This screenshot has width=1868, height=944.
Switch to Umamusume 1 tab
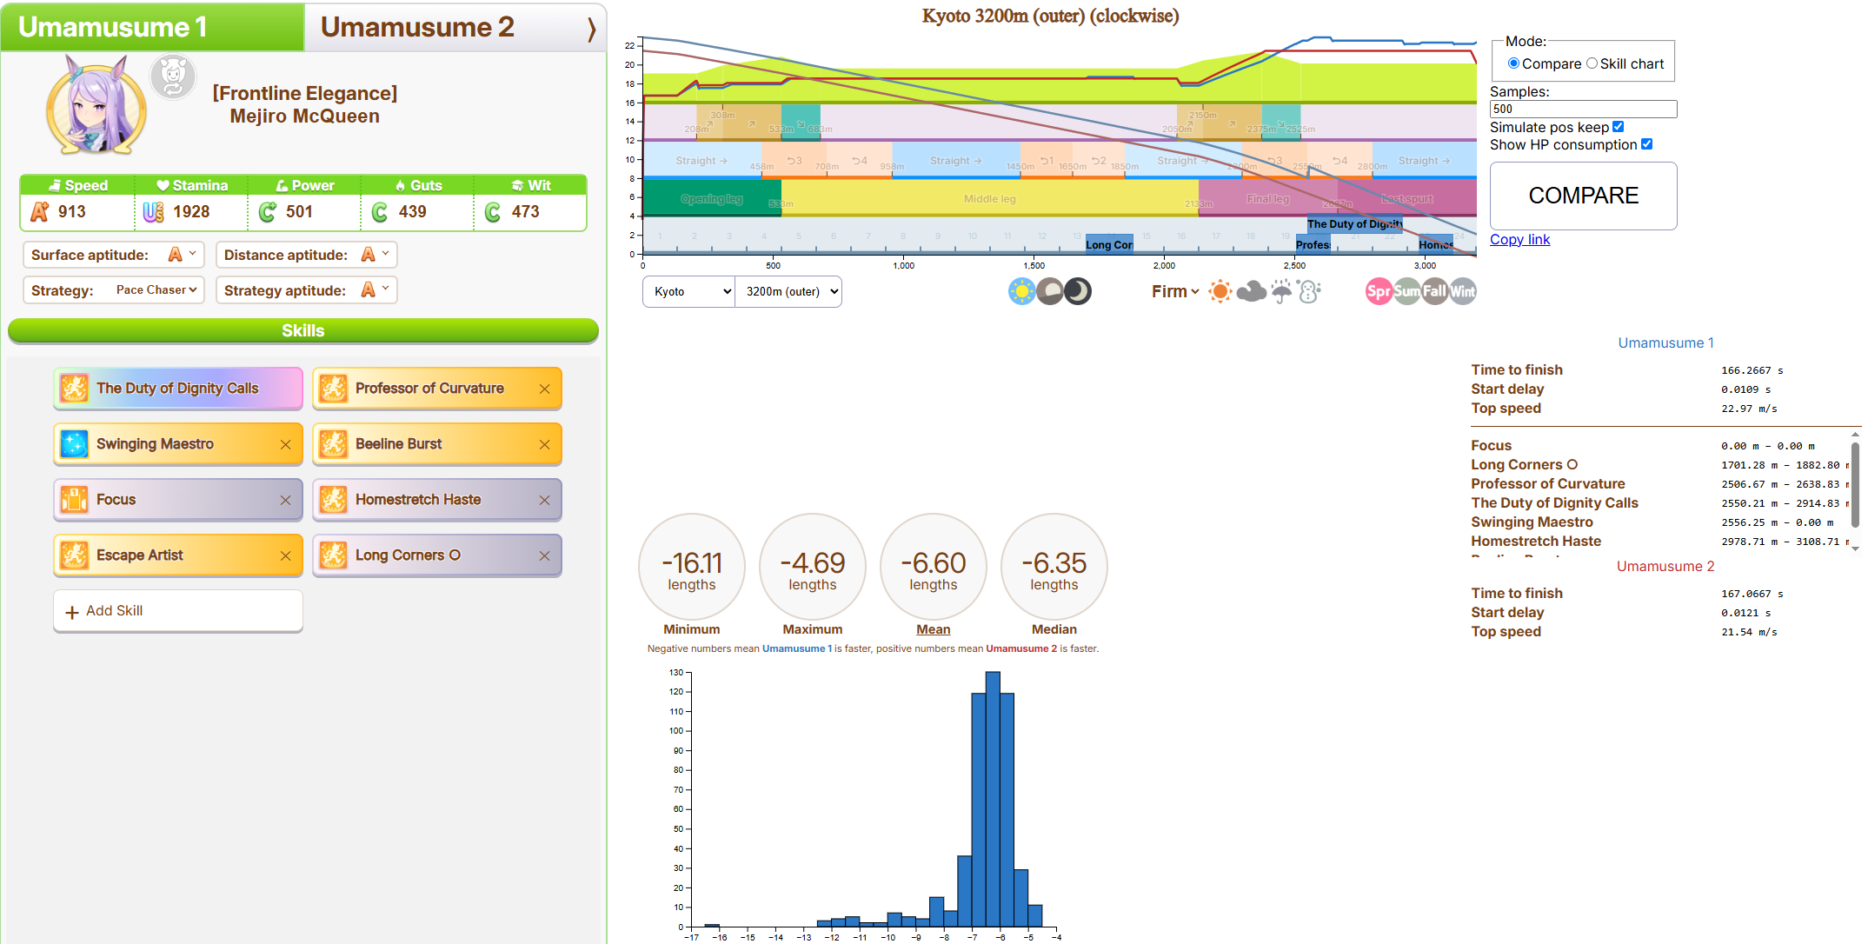153,27
